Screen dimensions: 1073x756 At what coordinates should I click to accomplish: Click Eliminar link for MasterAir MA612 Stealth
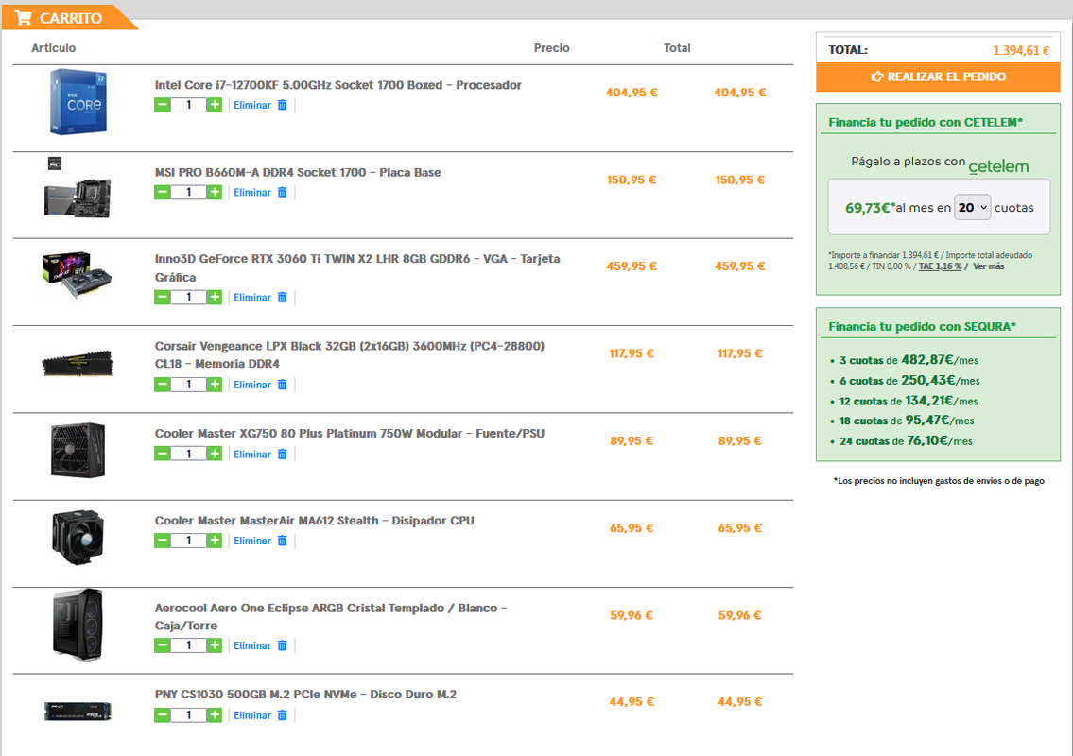click(x=252, y=541)
